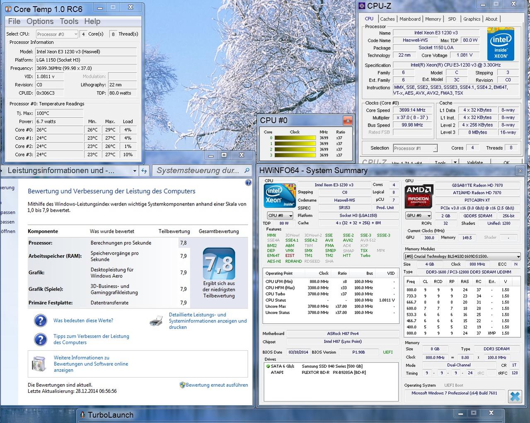Click question mark icon beside 'Was bedeuten diese Werte?'

point(40,320)
